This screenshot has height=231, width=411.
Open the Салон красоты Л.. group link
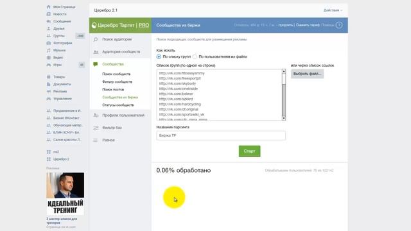pyautogui.click(x=67, y=140)
